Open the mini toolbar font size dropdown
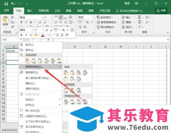 [x=43, y=30]
